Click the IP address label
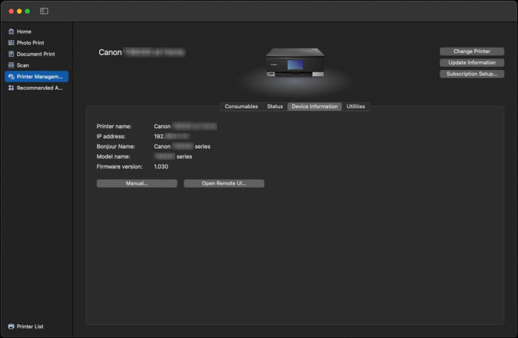 [x=111, y=136]
